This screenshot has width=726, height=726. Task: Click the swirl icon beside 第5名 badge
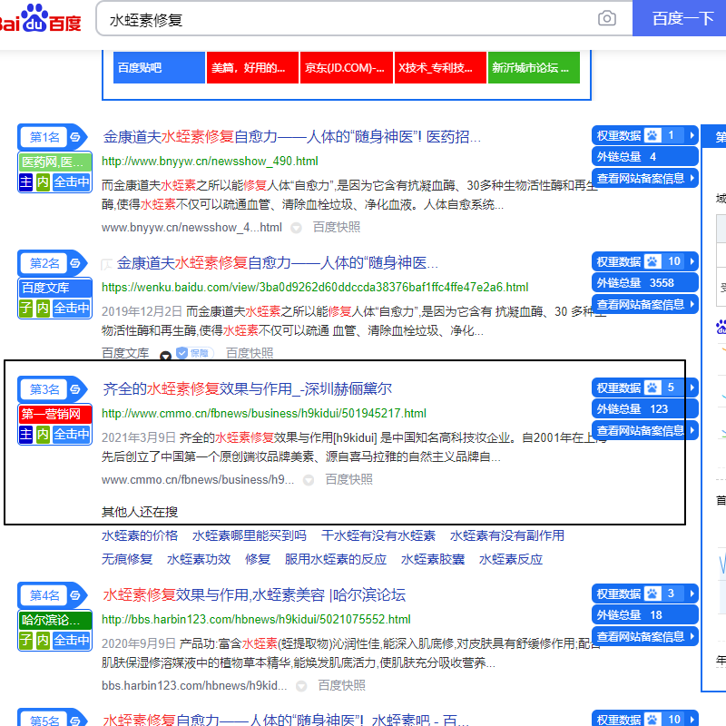coord(75,720)
